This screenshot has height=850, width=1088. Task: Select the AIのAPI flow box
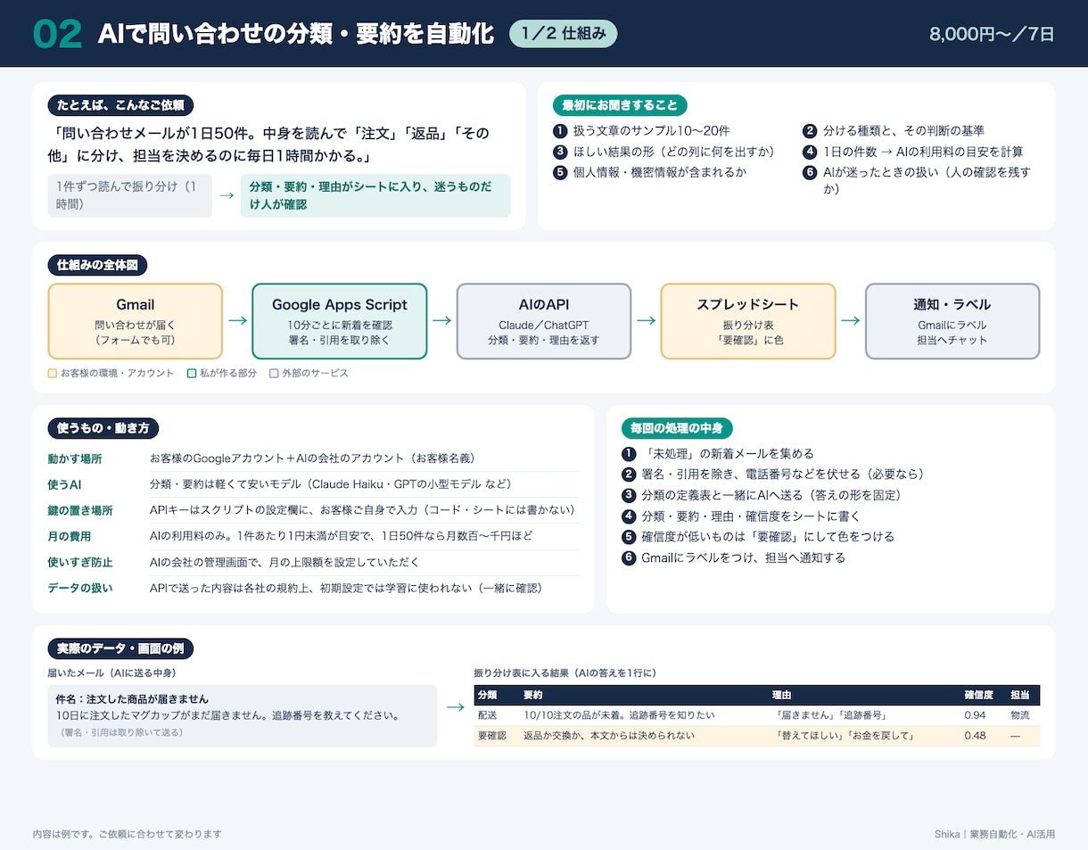(544, 321)
